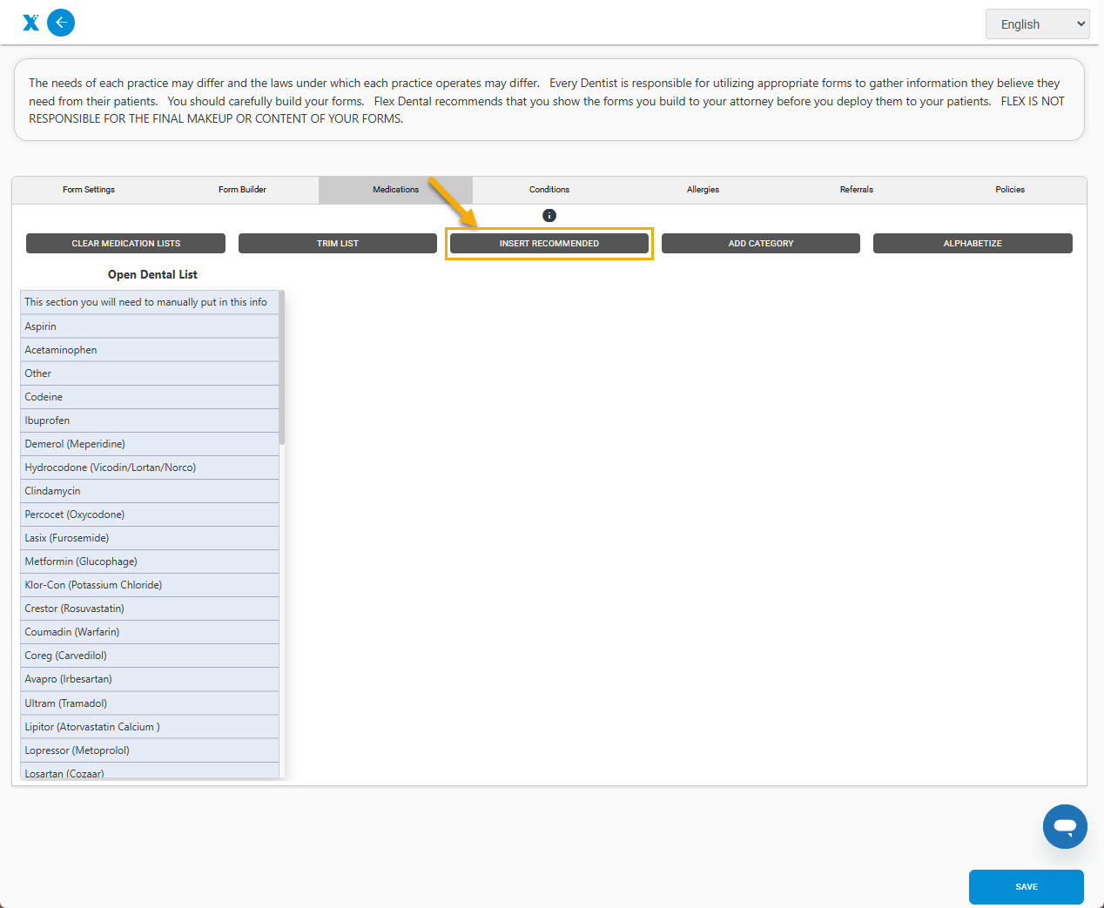
Task: Select Metformin (Glucophage) entry
Action: coord(150,562)
